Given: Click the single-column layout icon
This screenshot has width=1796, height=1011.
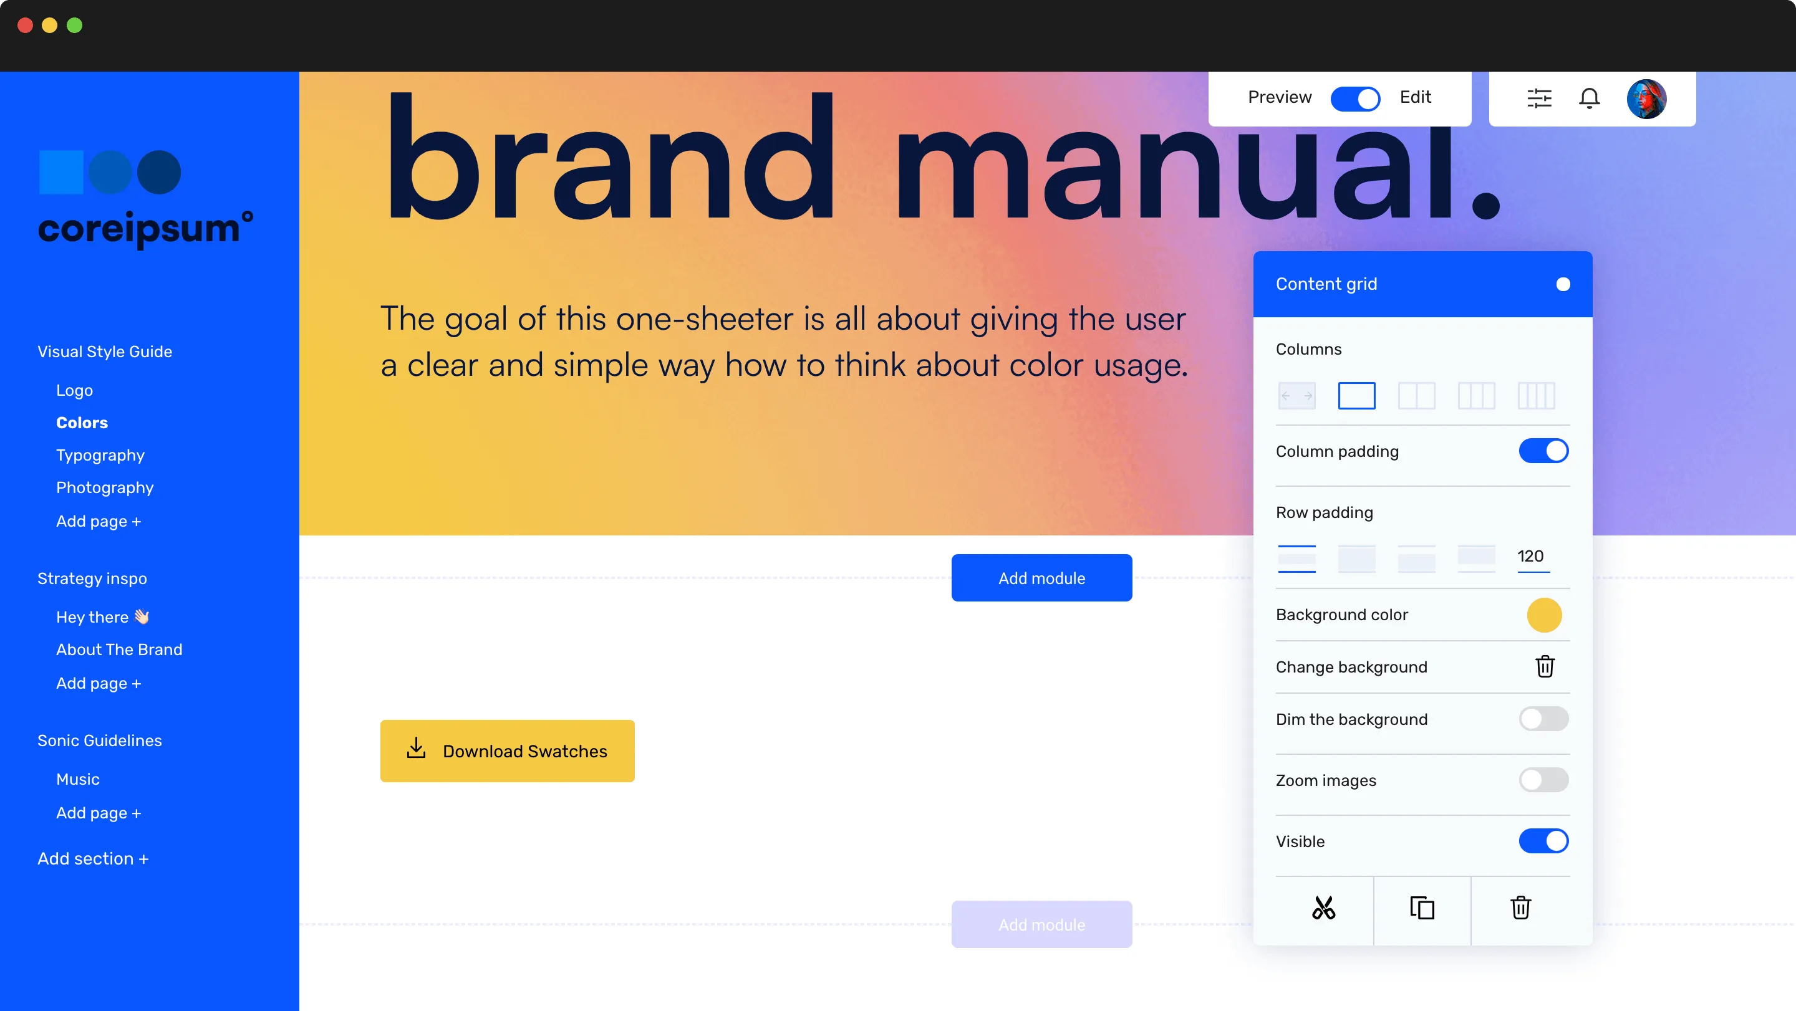Looking at the screenshot, I should (1356, 396).
